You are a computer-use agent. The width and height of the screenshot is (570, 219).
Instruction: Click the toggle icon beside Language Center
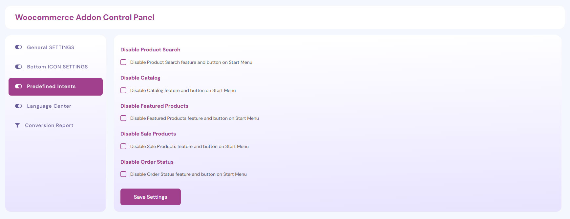pyautogui.click(x=18, y=106)
